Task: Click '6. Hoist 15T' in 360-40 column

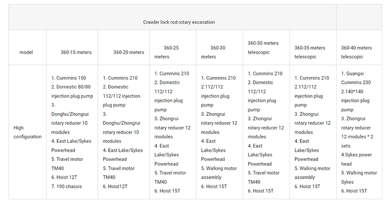Action: tap(354, 191)
